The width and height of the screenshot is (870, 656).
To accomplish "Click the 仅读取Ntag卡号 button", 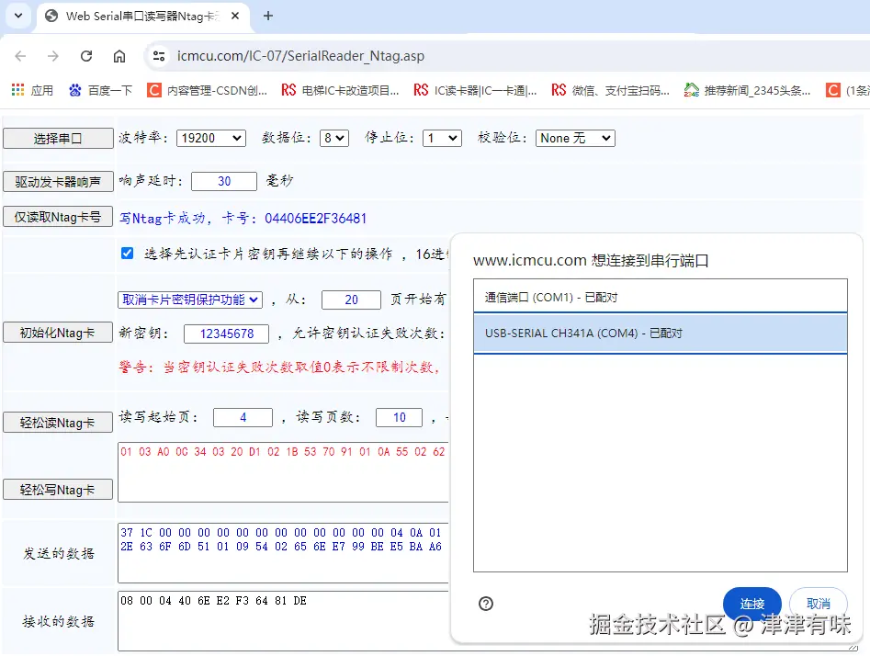I will coord(58,217).
